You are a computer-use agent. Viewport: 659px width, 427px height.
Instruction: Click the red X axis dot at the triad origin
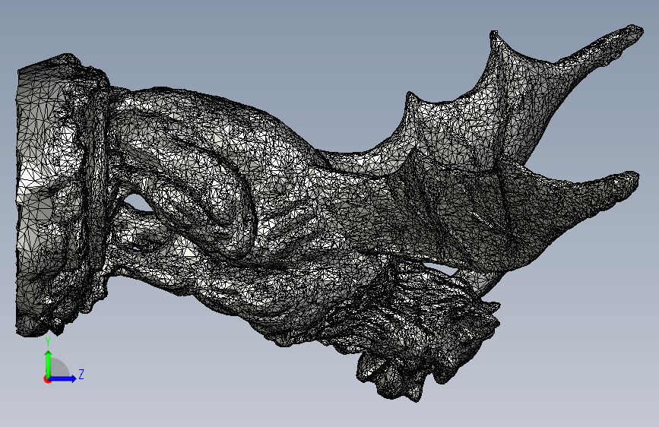pyautogui.click(x=47, y=379)
